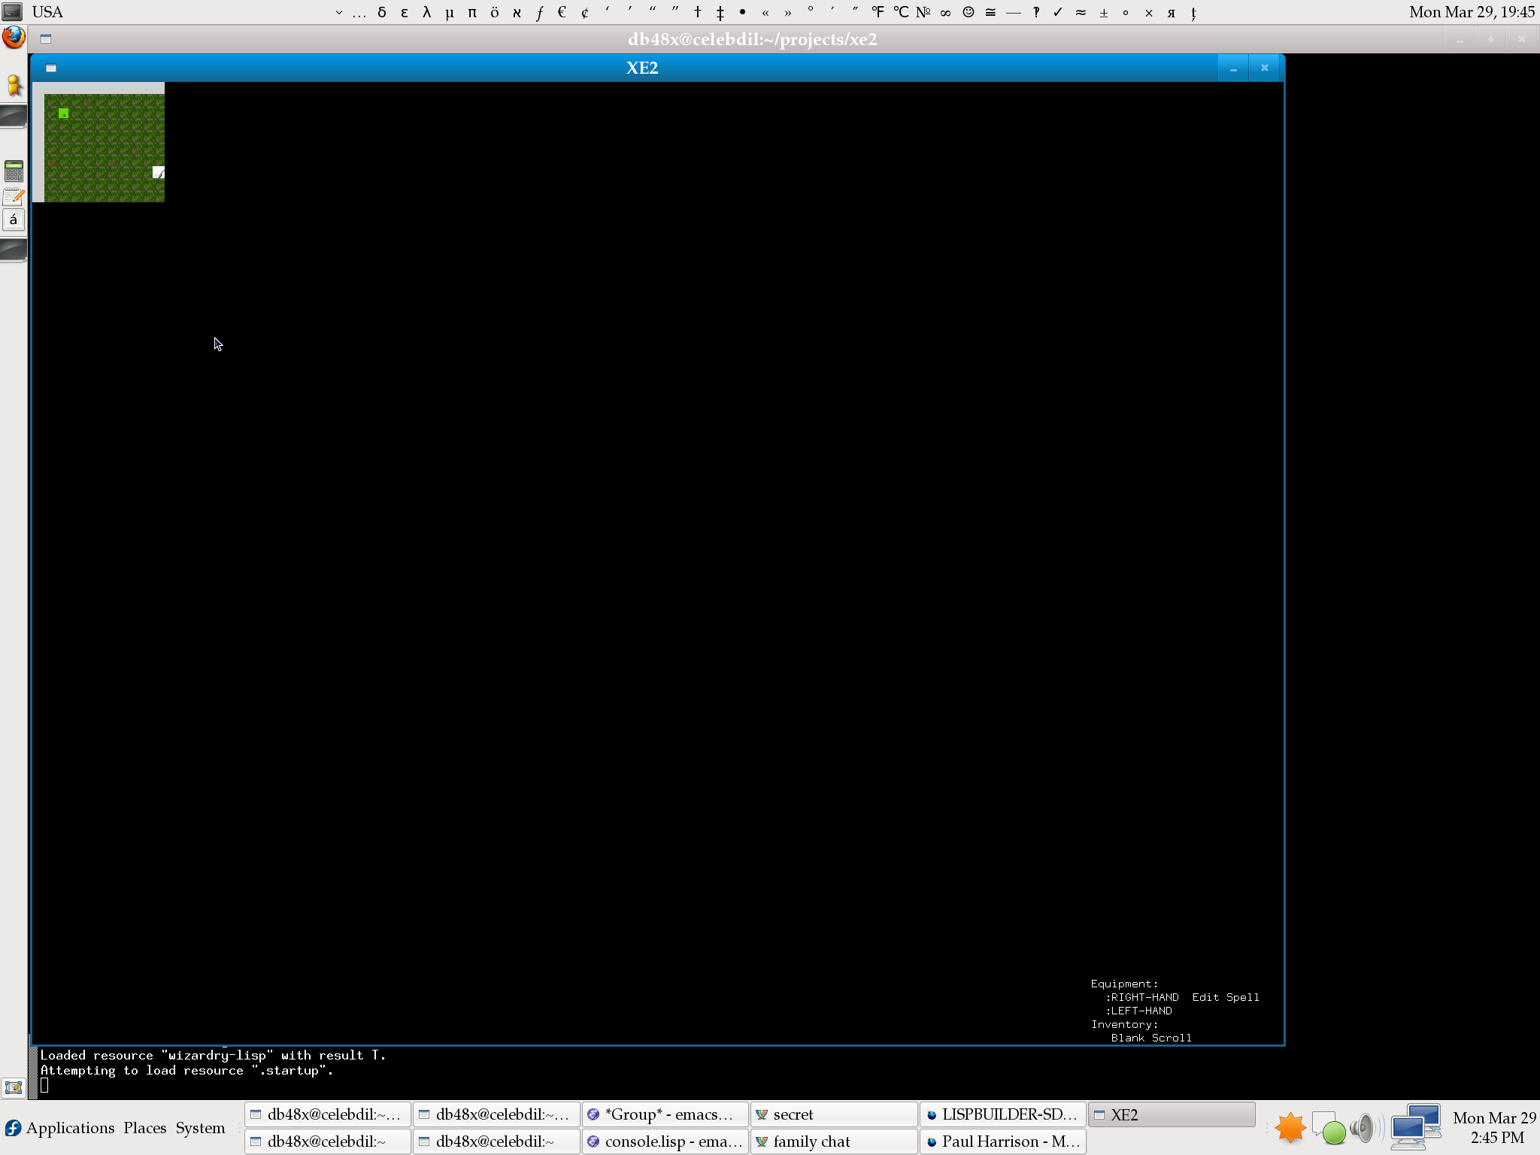The height and width of the screenshot is (1155, 1540).
Task: Open the notepad text editor launcher
Action: [x=14, y=197]
